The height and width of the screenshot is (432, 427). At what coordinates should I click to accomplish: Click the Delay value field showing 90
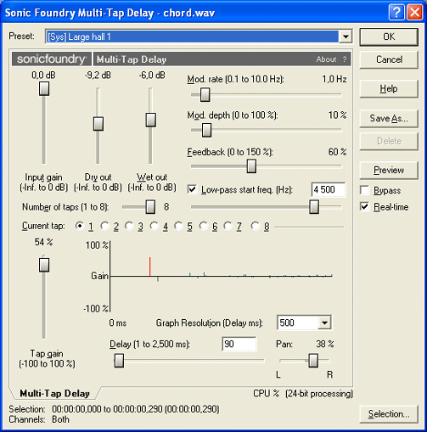click(x=239, y=344)
